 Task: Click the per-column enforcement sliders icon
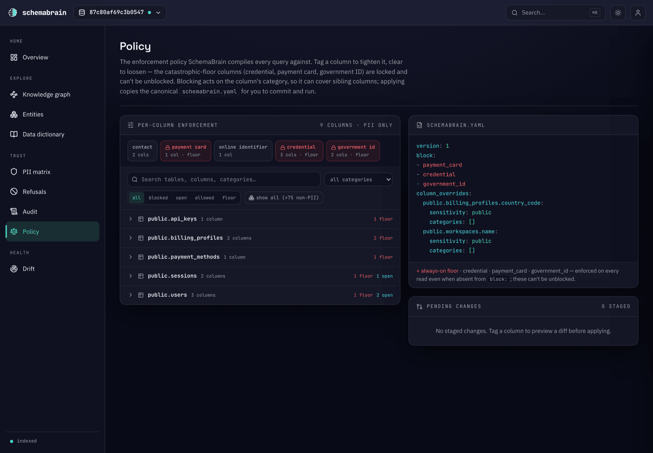tap(131, 125)
